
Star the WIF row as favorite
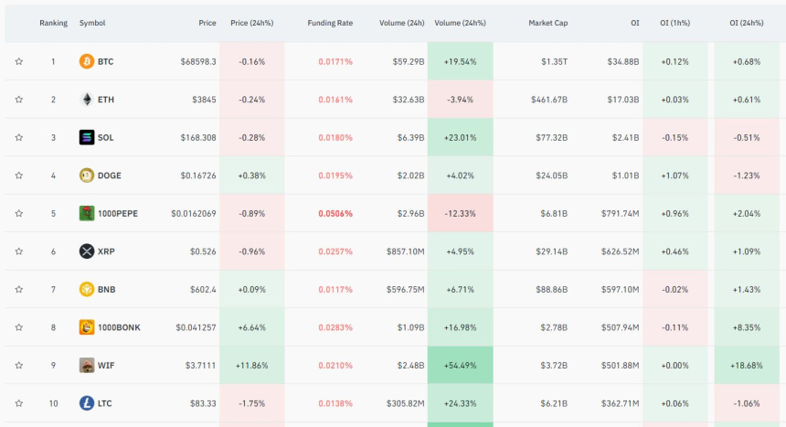click(18, 365)
